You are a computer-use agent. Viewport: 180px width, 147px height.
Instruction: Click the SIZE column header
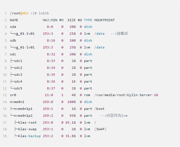point(72,20)
